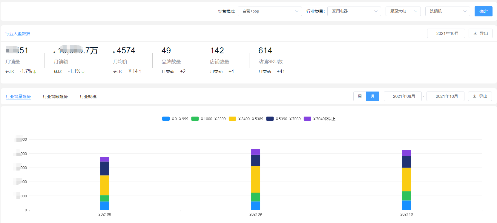Select 月 (month) granularity toggle
Screen dimensions: 497x223
coord(372,96)
